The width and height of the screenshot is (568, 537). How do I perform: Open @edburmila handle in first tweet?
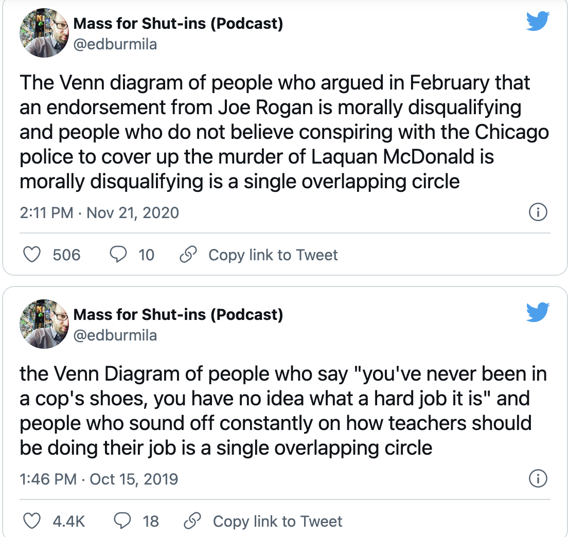pos(115,45)
